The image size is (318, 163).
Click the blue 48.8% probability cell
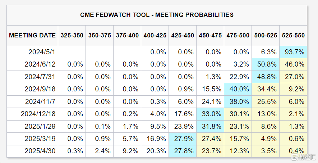[266, 77]
